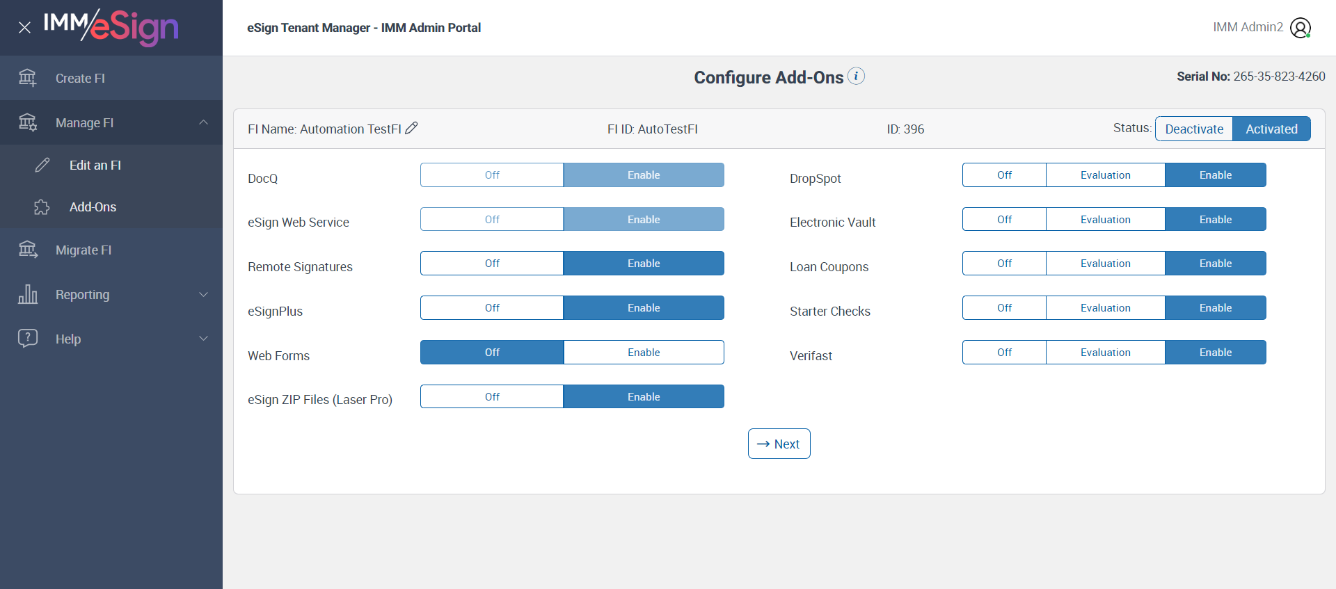Click the Create FI bank icon
The width and height of the screenshot is (1336, 589).
coord(27,78)
